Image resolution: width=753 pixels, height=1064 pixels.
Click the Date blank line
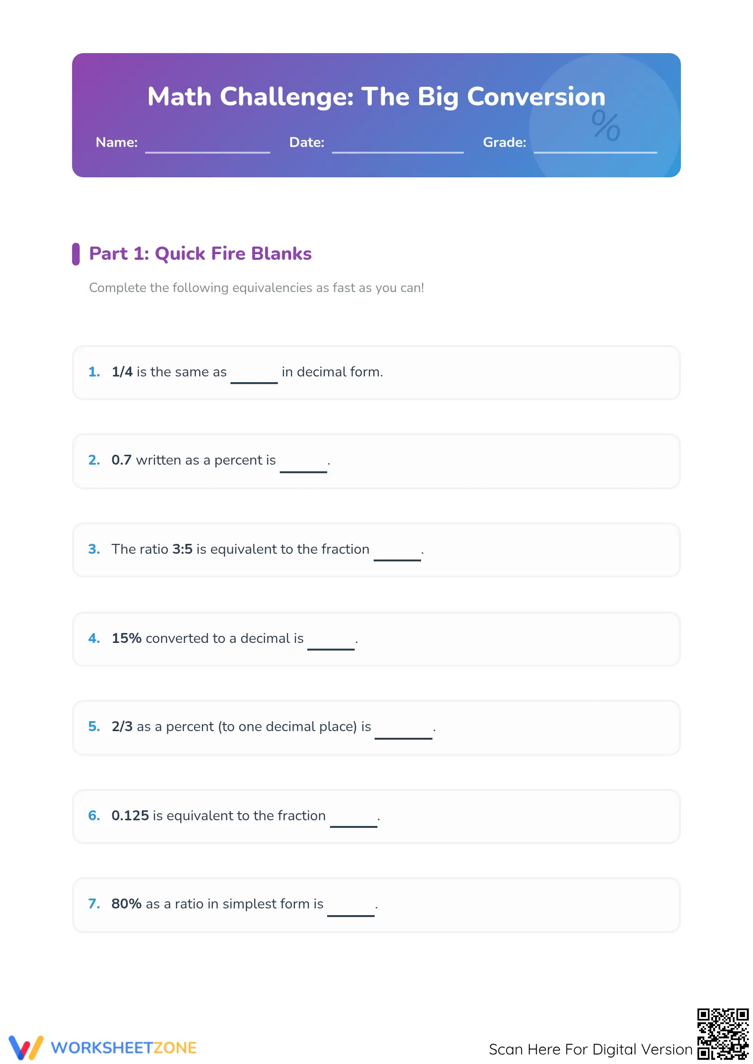[397, 152]
